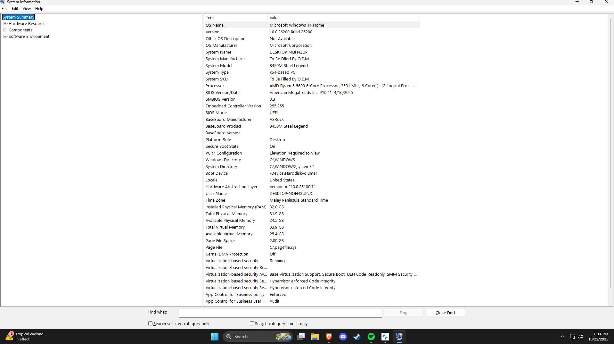Select the PCR7 Configuration row
Screen dimensions: 614x344
click(x=312, y=153)
